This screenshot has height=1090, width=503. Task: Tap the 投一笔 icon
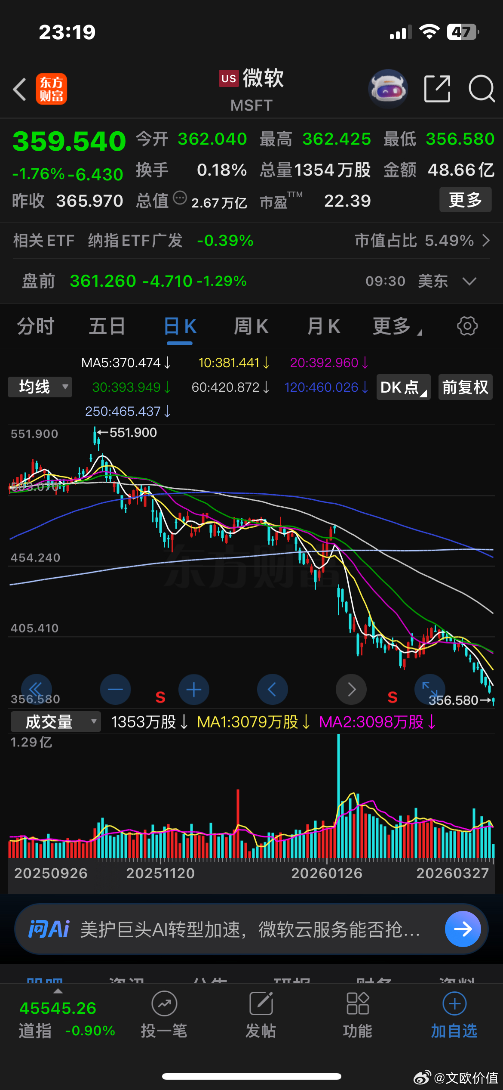[x=164, y=1004]
